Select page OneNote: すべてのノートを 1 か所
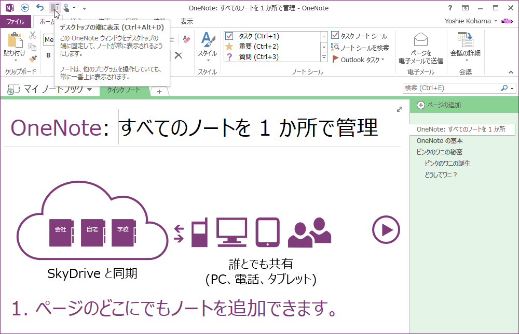The height and width of the screenshot is (334, 519). pos(462,129)
